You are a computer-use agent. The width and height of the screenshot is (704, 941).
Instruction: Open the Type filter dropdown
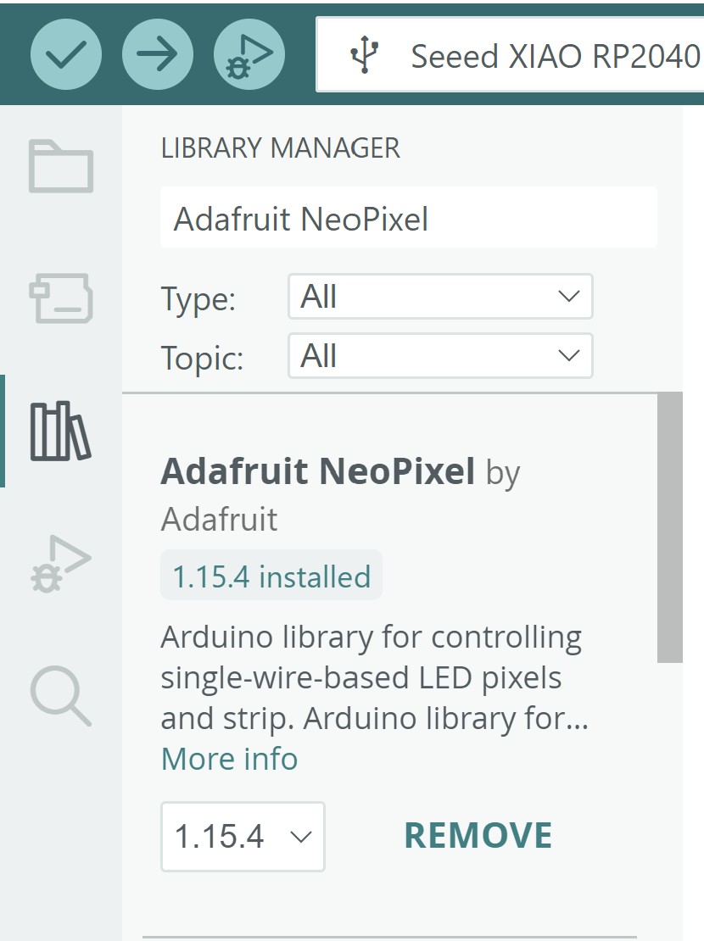439,297
